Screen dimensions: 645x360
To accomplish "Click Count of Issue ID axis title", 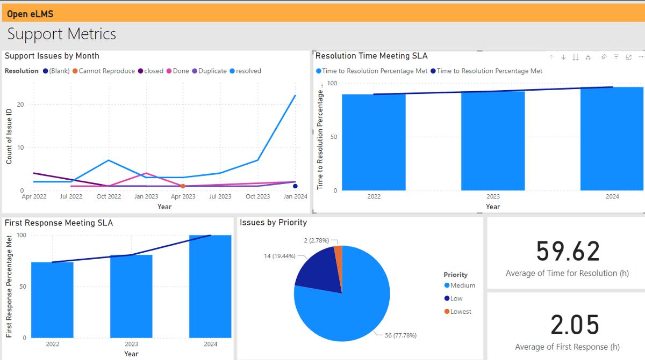I will (x=9, y=136).
